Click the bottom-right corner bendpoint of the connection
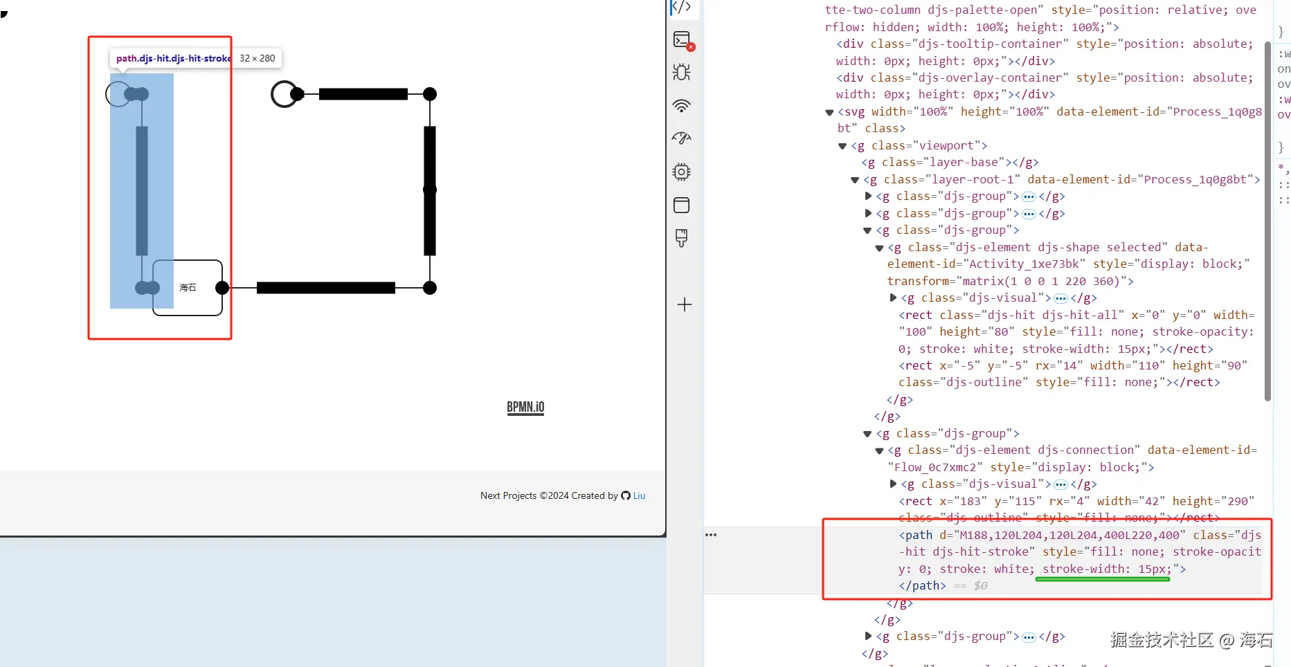This screenshot has width=1291, height=667. point(430,288)
